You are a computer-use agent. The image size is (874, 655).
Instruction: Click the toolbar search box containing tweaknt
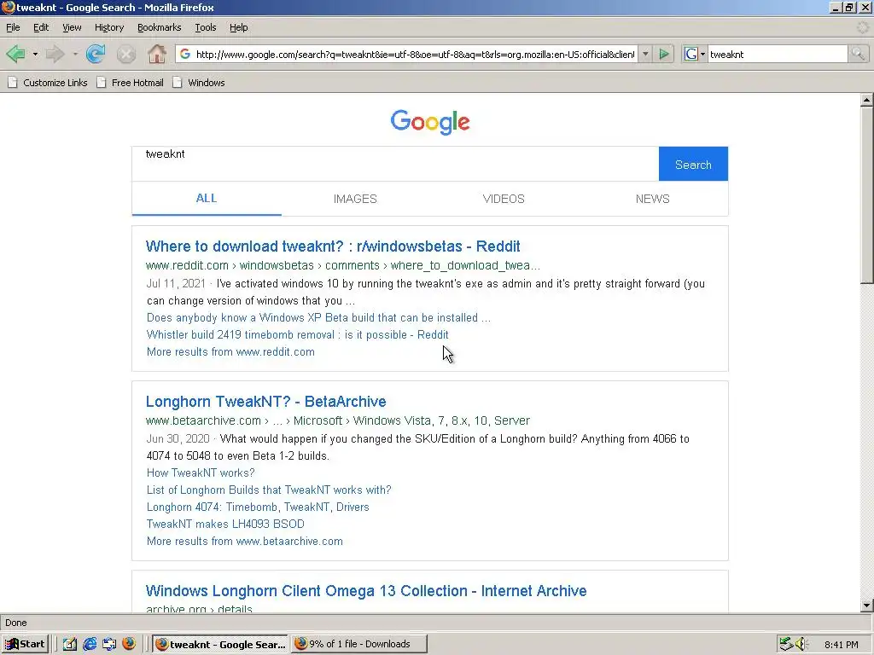[x=777, y=54]
